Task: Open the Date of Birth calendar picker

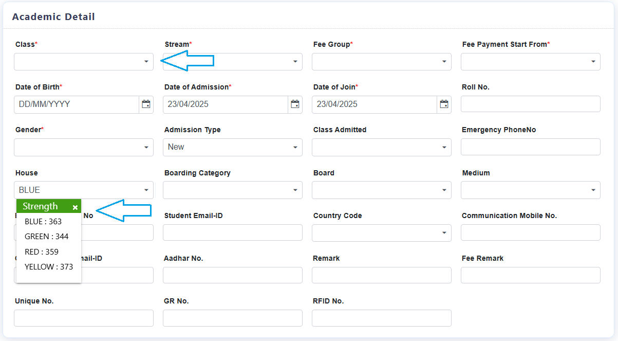Action: point(146,104)
